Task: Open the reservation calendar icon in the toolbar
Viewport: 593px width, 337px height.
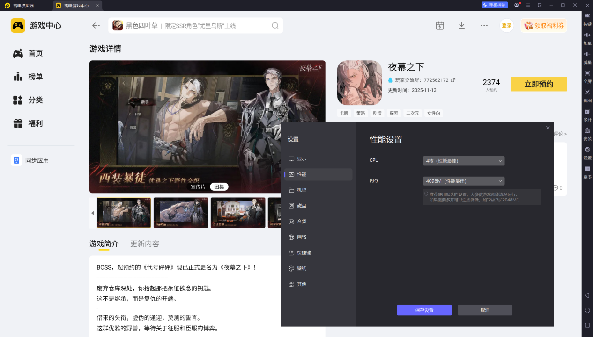Action: [439, 26]
